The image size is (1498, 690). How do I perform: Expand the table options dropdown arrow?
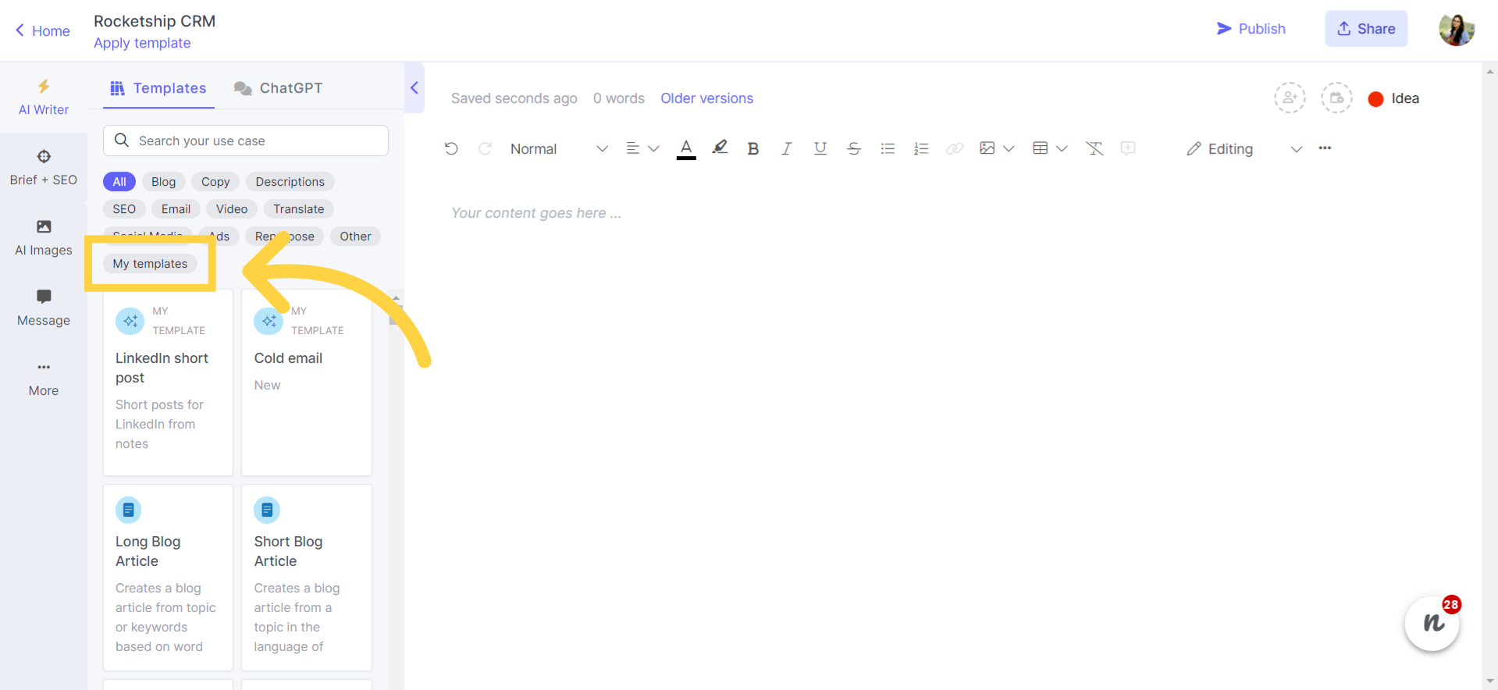click(x=1062, y=148)
